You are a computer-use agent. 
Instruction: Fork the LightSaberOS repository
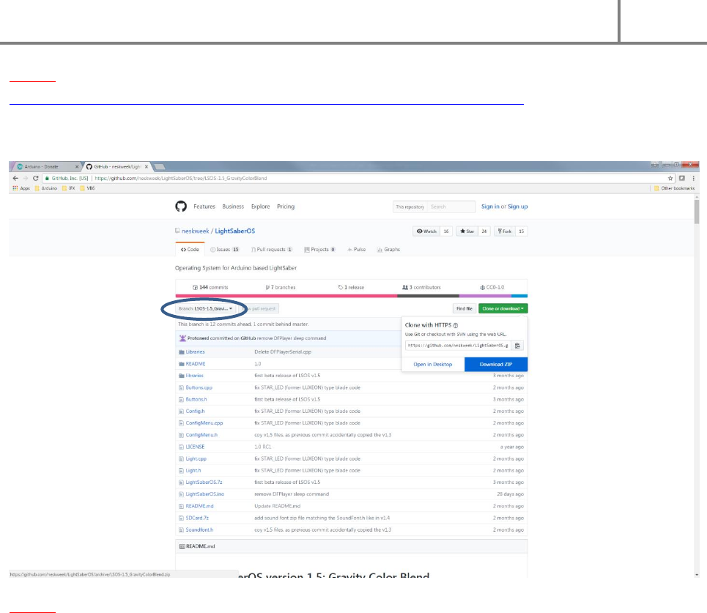(x=505, y=231)
